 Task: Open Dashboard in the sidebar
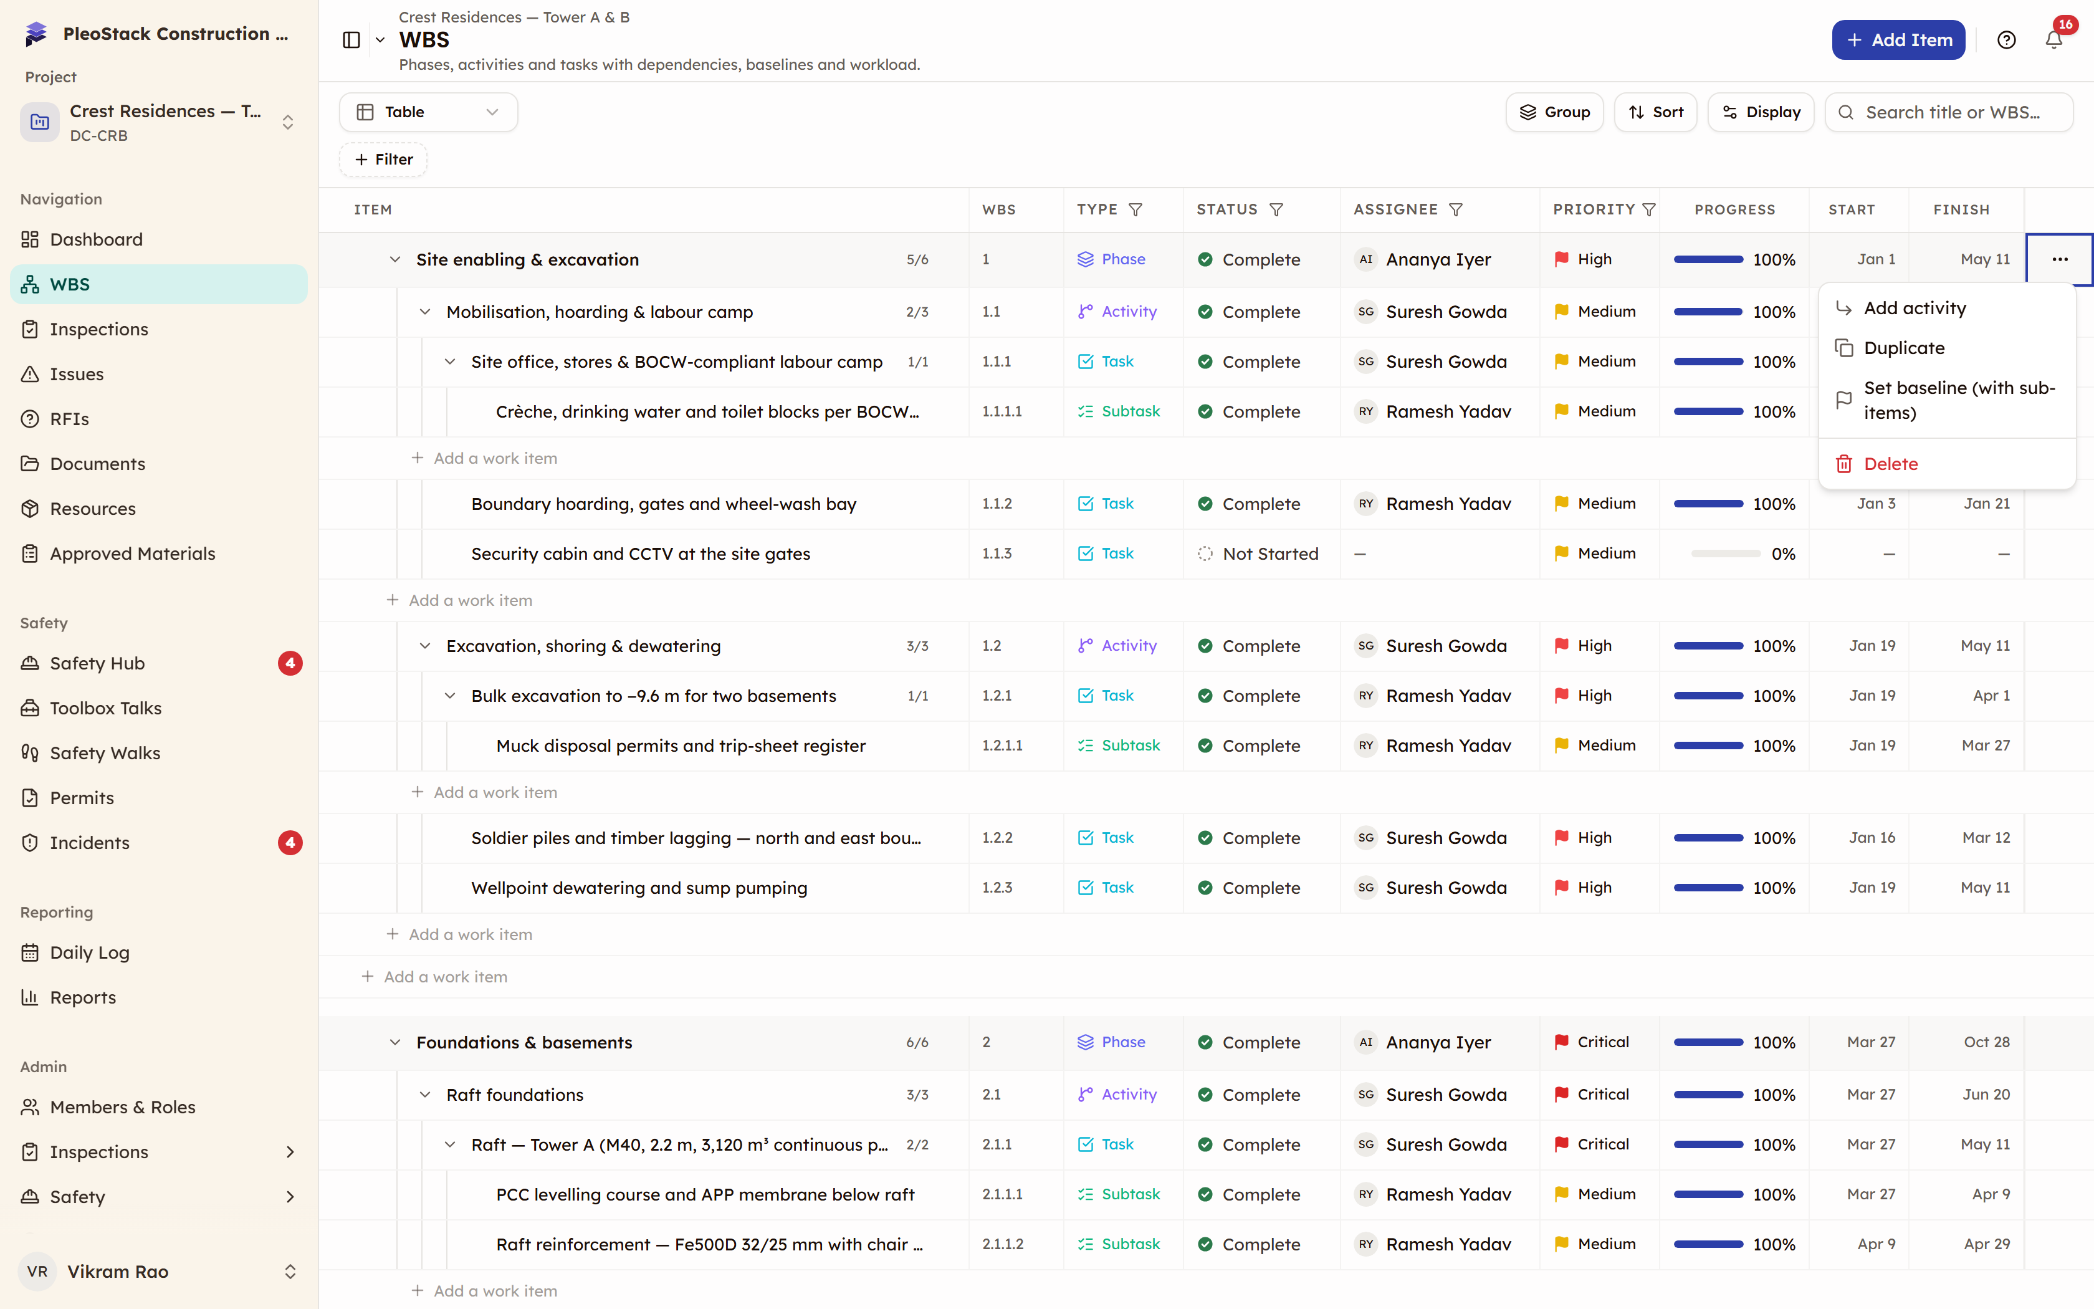[158, 239]
